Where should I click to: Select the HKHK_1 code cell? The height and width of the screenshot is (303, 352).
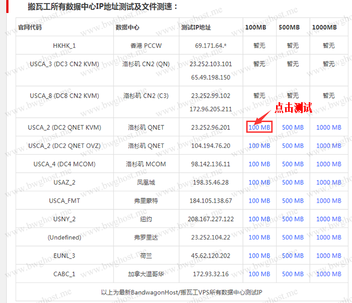(x=64, y=46)
